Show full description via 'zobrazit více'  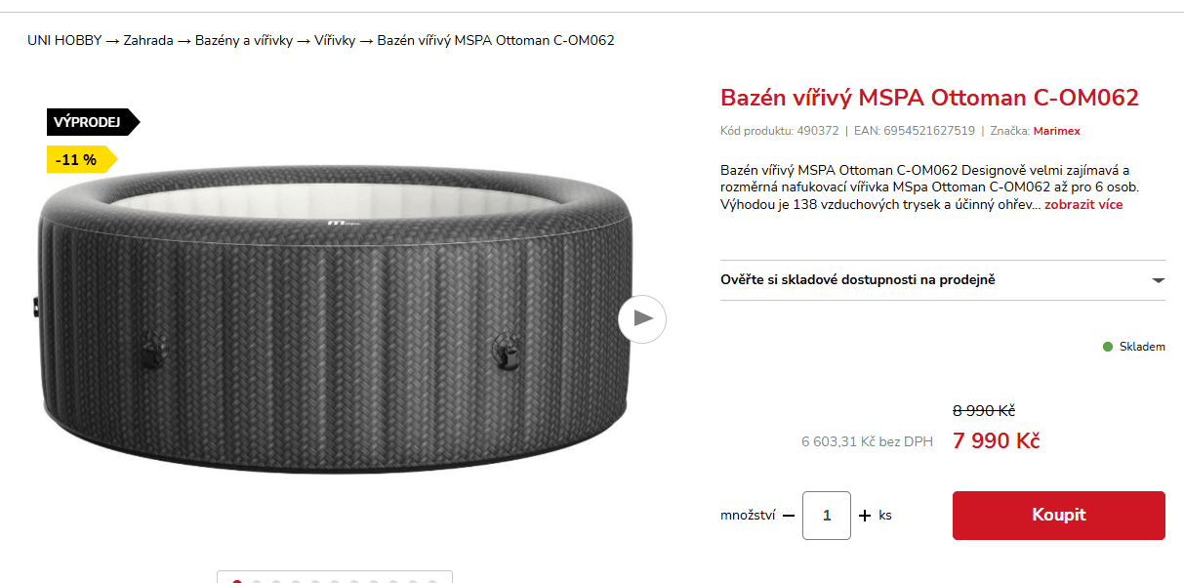pyautogui.click(x=1083, y=205)
